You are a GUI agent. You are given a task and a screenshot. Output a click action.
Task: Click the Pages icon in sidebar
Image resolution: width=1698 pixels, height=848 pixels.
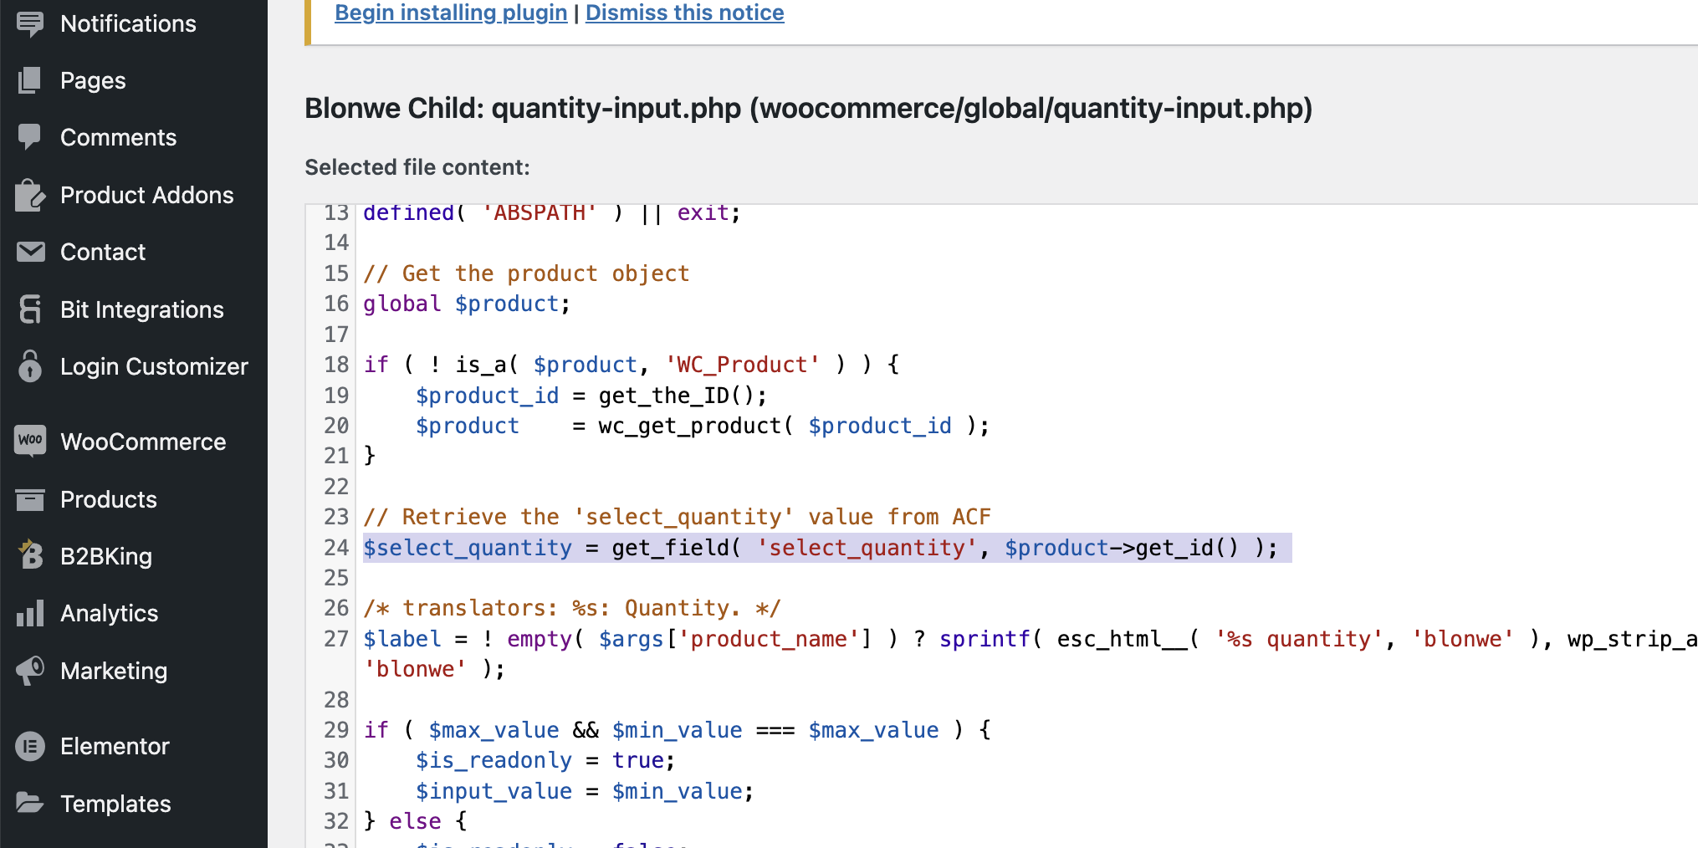click(x=30, y=80)
